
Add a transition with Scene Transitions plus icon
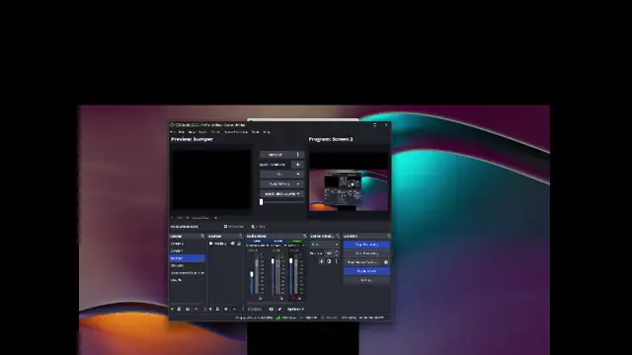[322, 261]
